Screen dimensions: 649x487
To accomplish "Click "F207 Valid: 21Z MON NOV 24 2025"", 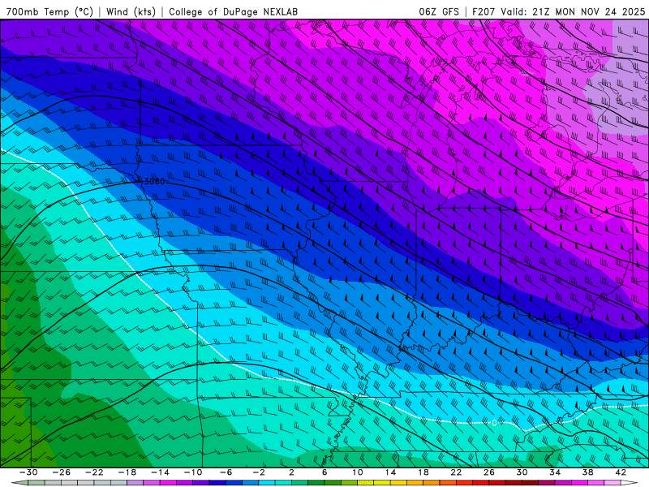I will point(558,12).
